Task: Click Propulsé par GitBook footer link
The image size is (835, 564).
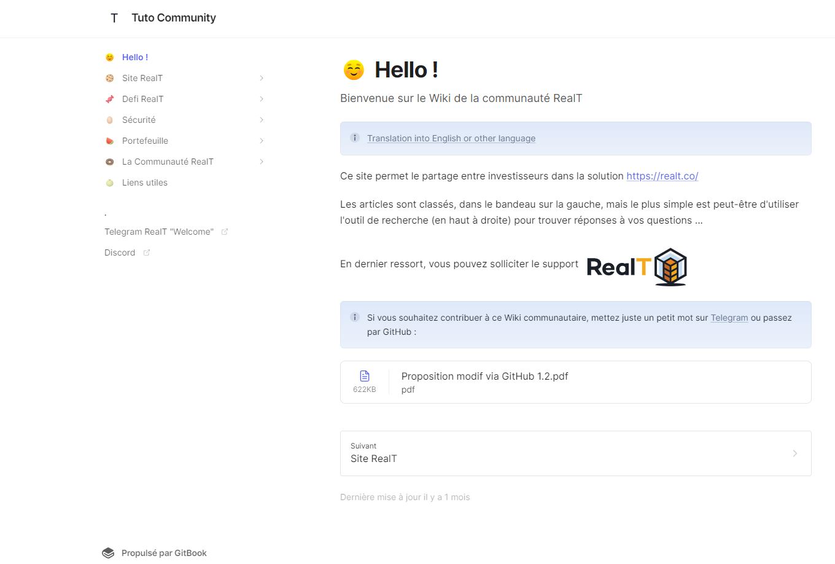Action: click(x=155, y=553)
